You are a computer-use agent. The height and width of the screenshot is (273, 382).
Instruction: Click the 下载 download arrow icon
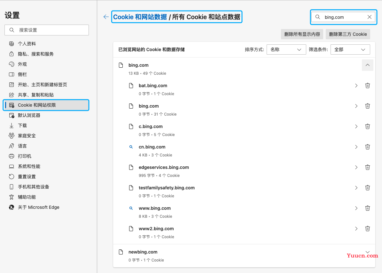click(12, 125)
